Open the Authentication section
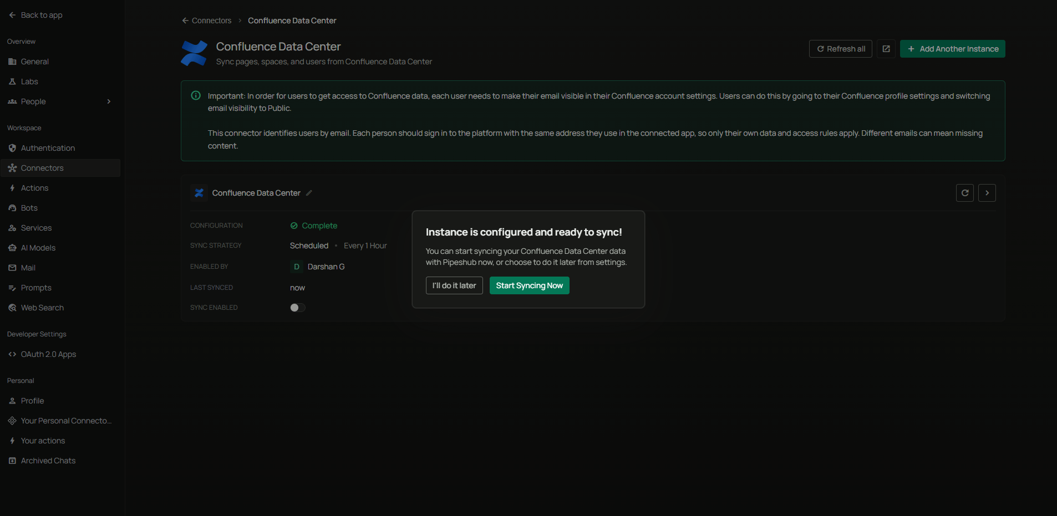This screenshot has width=1057, height=516. pyautogui.click(x=60, y=148)
